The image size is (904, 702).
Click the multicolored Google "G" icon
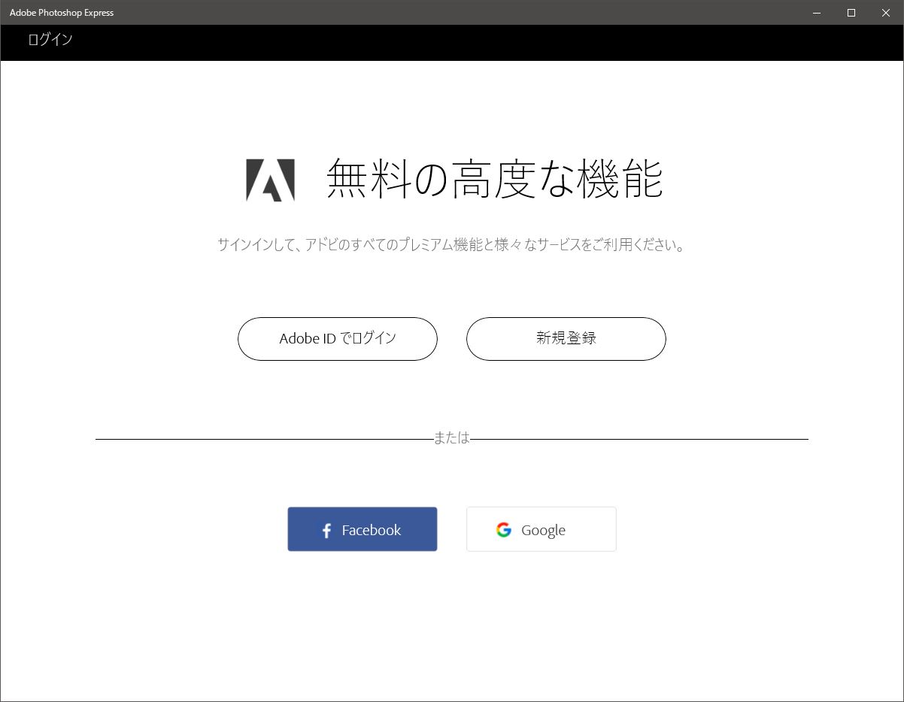[x=502, y=529]
